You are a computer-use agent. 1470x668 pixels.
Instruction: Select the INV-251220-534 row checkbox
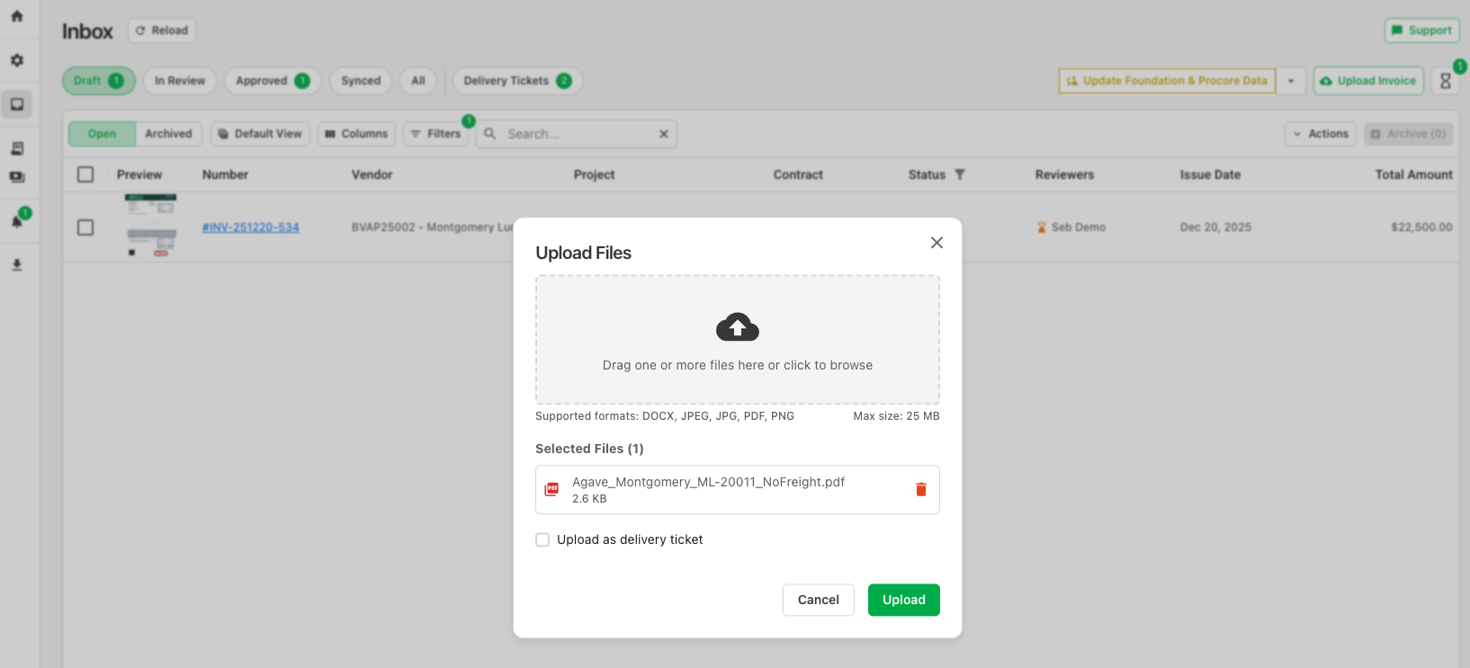click(85, 227)
